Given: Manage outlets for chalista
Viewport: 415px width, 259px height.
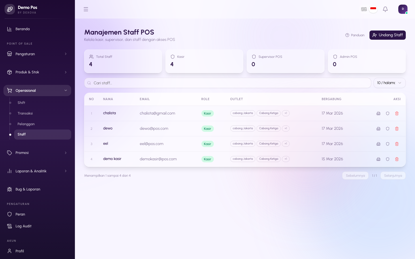Looking at the screenshot, I should (378, 113).
